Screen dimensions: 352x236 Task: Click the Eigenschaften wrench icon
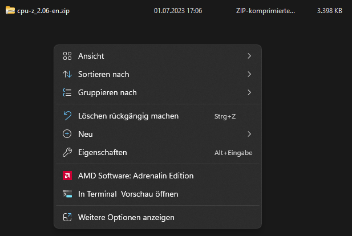click(x=67, y=152)
